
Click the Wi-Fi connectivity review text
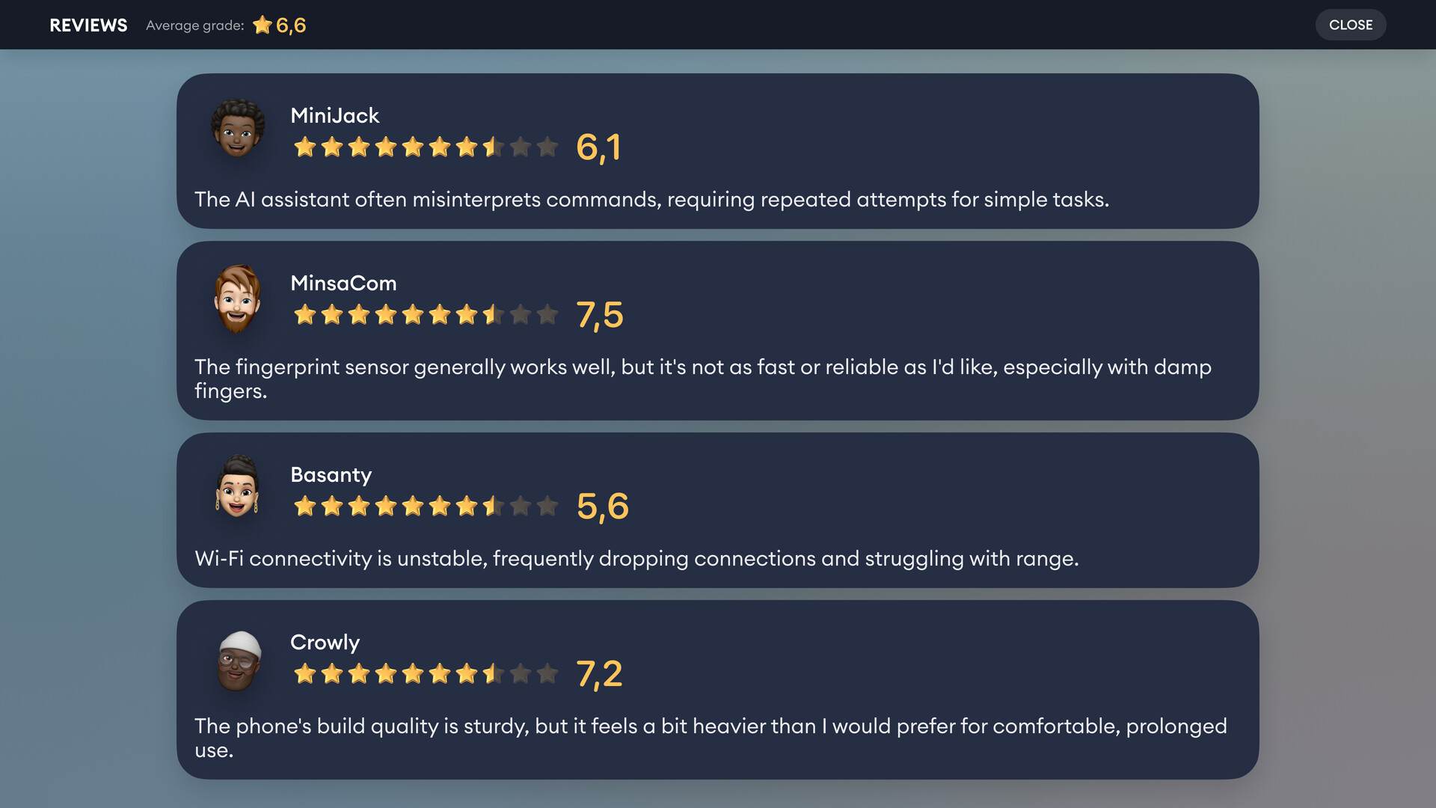[x=636, y=558]
